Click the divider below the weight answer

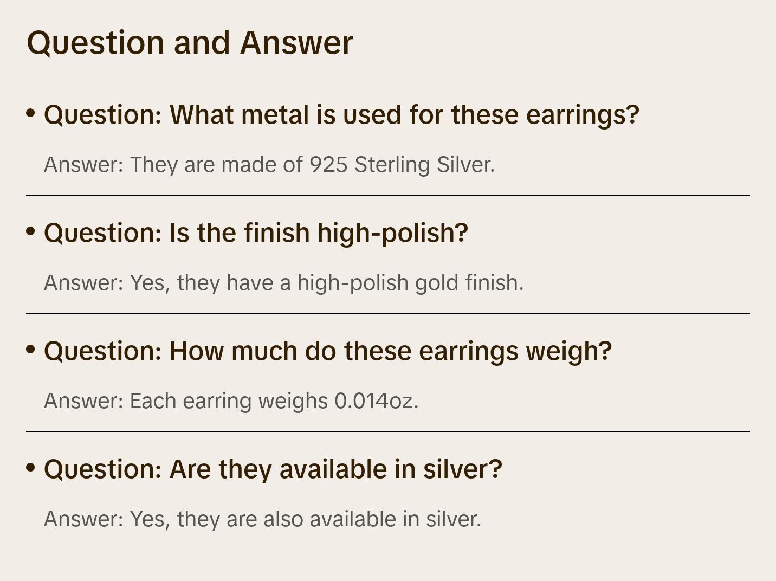pos(388,432)
